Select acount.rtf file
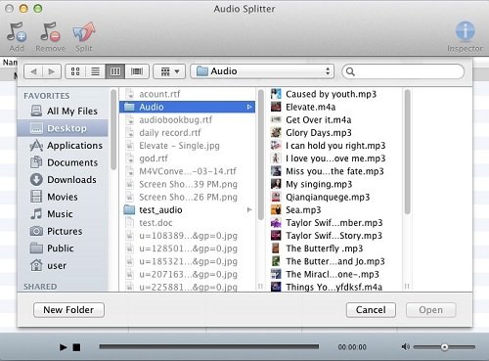Image resolution: width=489 pixels, height=361 pixels. click(x=187, y=94)
